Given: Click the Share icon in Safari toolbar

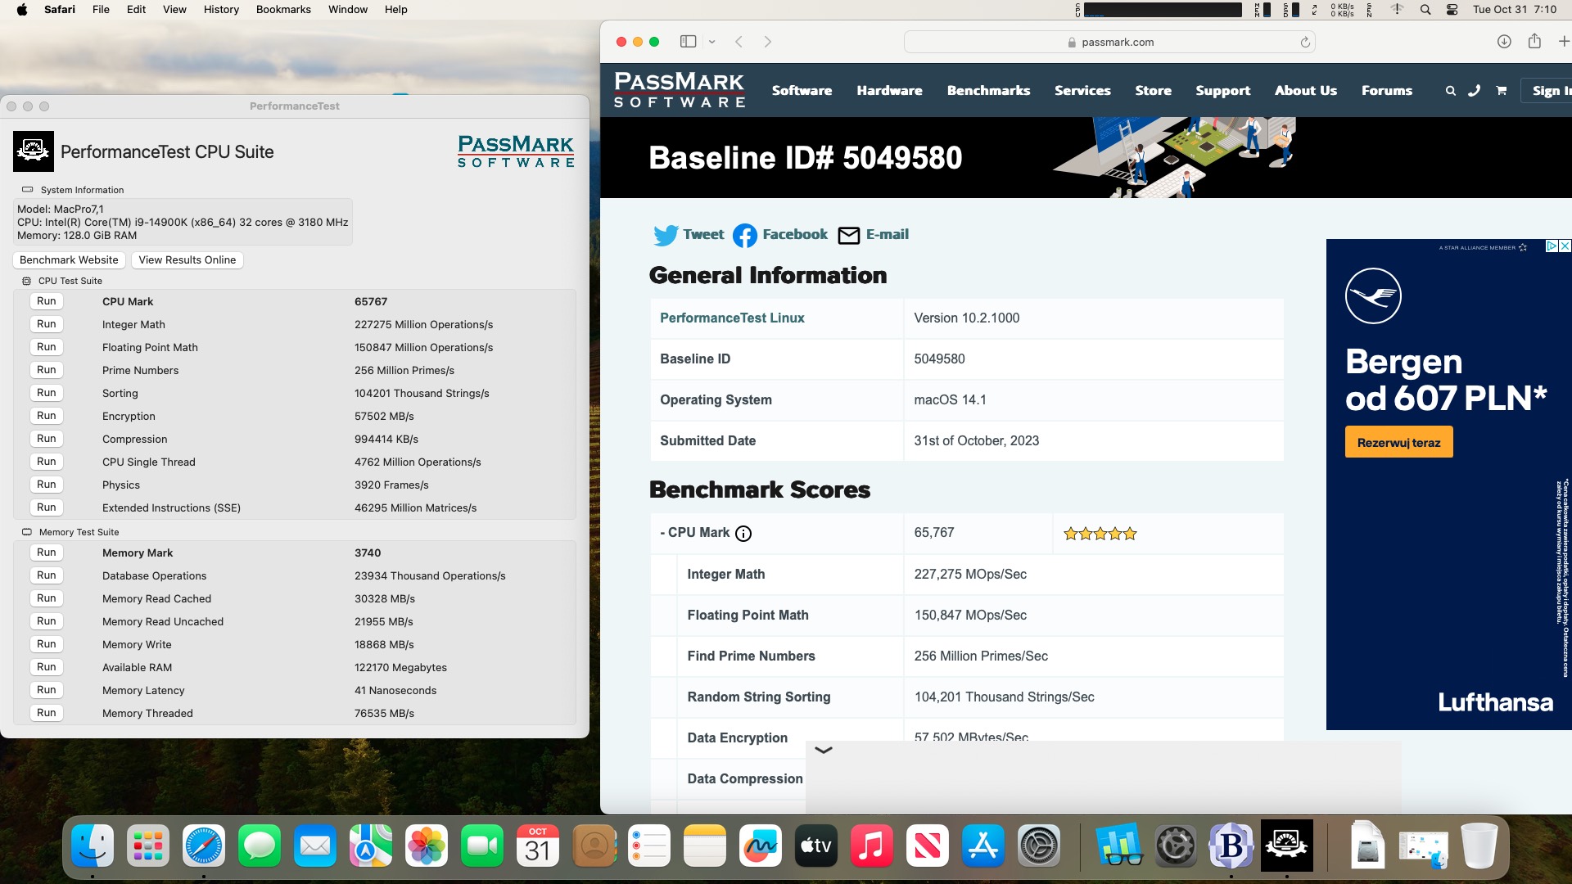Looking at the screenshot, I should [1534, 42].
